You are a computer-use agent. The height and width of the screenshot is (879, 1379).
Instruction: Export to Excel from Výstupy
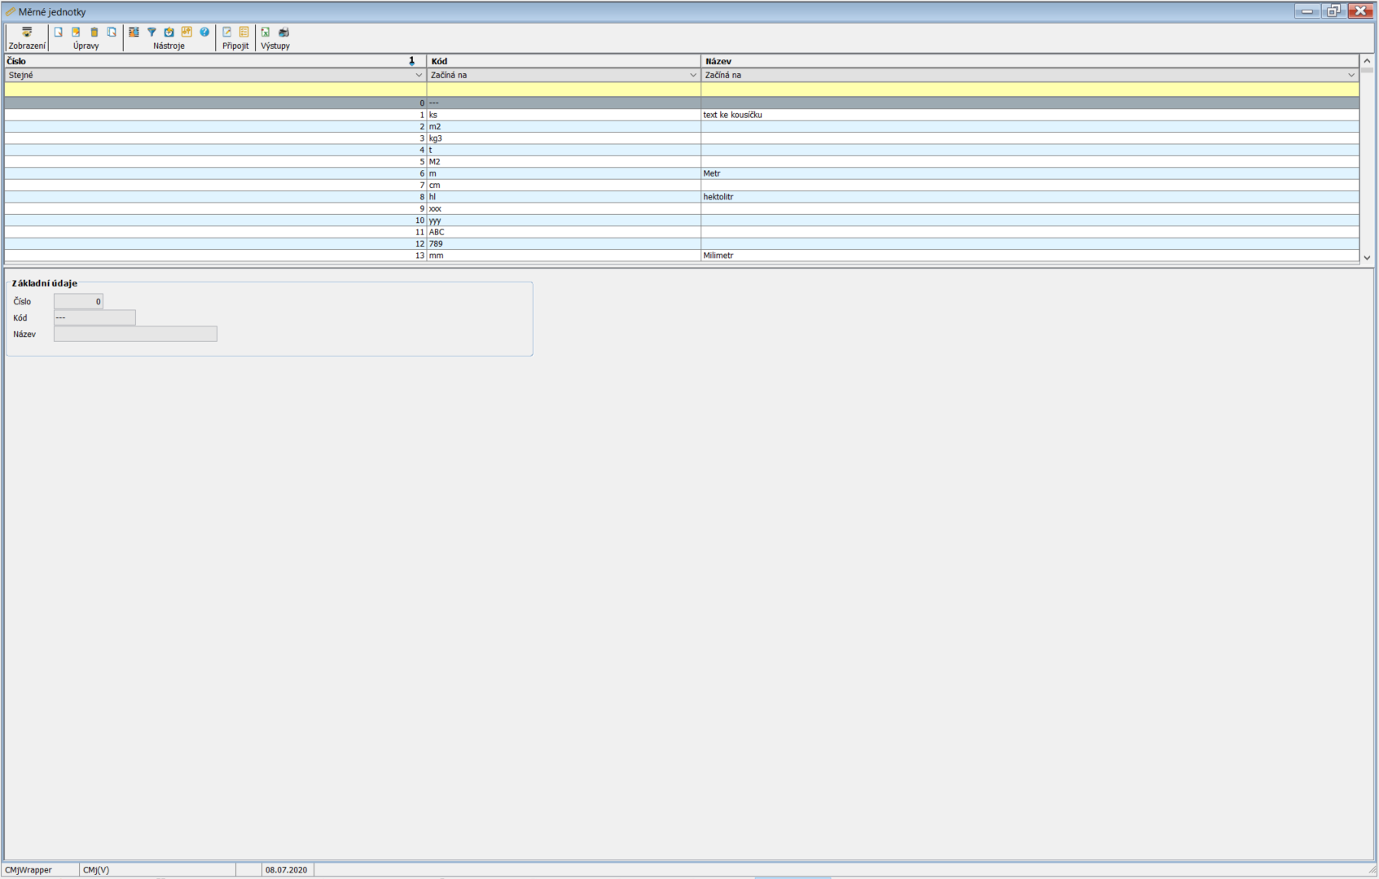point(266,33)
